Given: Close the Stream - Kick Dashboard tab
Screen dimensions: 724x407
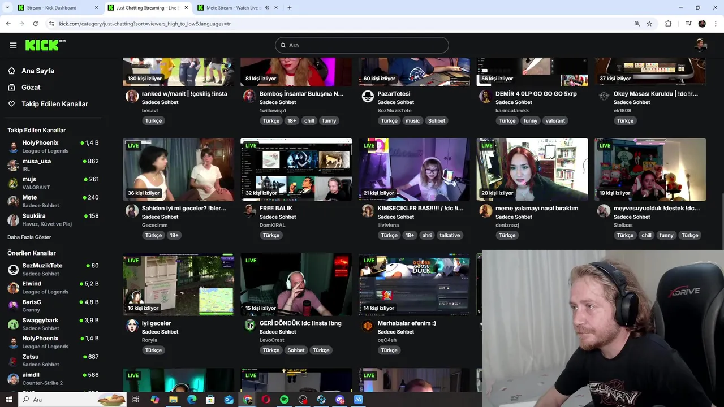Looking at the screenshot, I should tap(96, 7).
